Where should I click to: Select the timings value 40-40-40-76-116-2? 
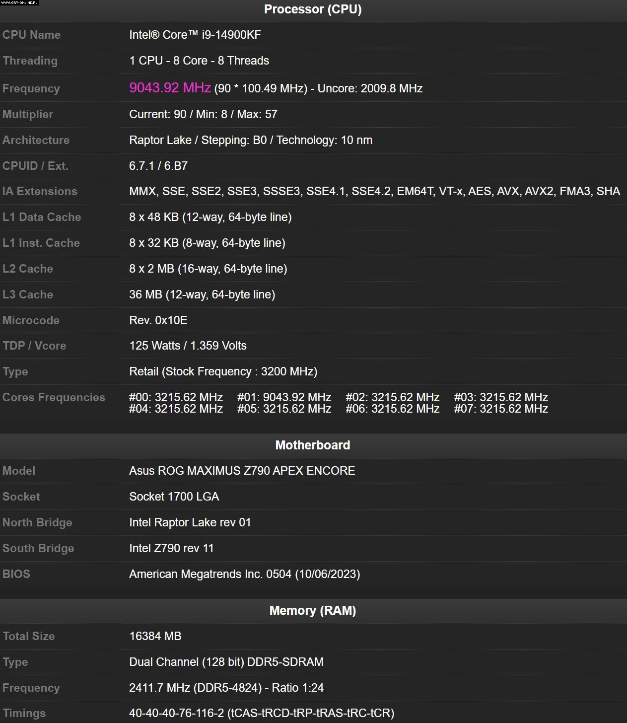click(176, 713)
